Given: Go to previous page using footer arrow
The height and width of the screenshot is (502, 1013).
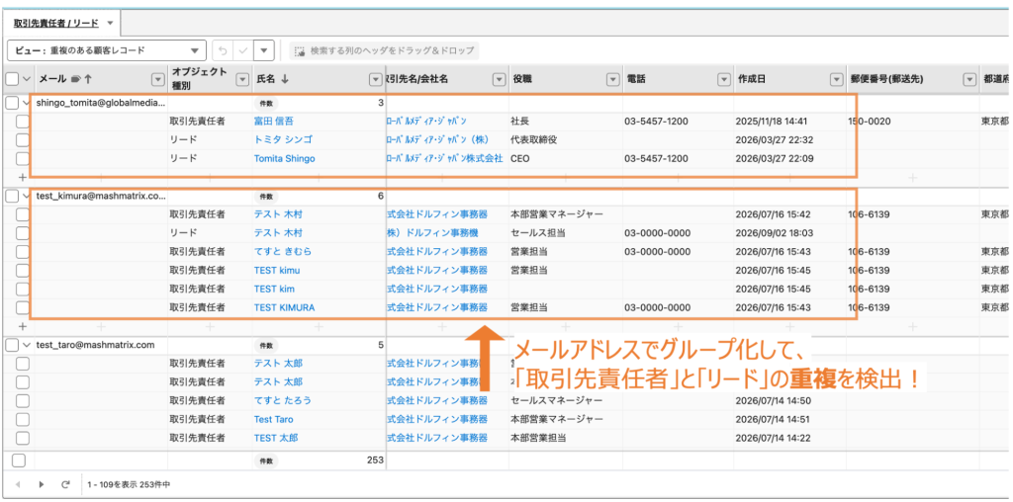Looking at the screenshot, I should click(18, 484).
